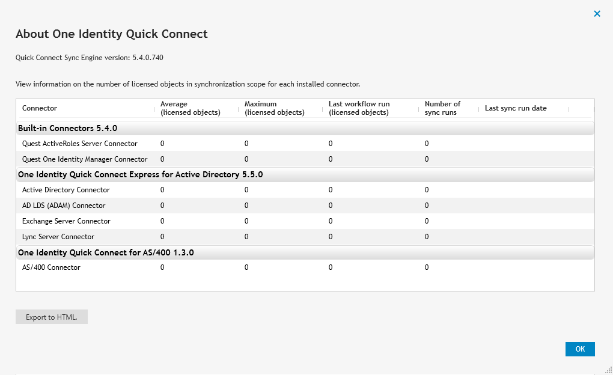The width and height of the screenshot is (613, 375).
Task: Click average value for Quest ActiveRoles Server Connector
Action: click(x=162, y=144)
